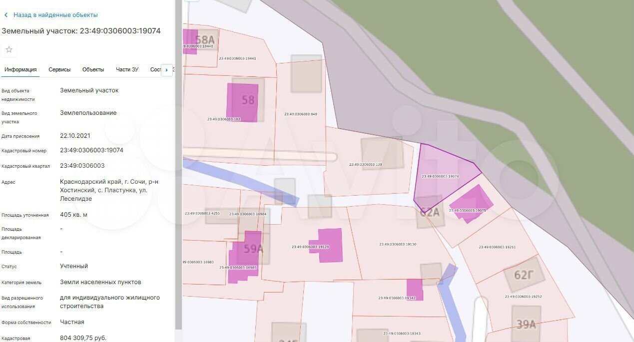The width and height of the screenshot is (634, 342).
Task: Open the Информация tab
Action: click(x=20, y=70)
